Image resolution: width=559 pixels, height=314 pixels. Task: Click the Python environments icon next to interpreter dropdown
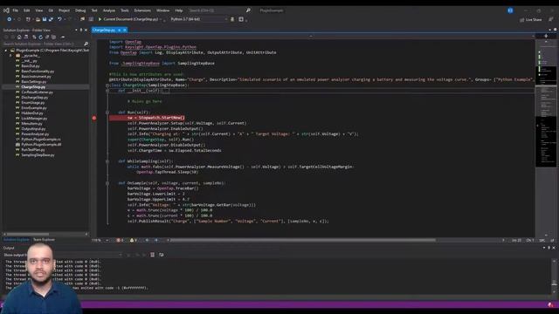click(x=232, y=19)
